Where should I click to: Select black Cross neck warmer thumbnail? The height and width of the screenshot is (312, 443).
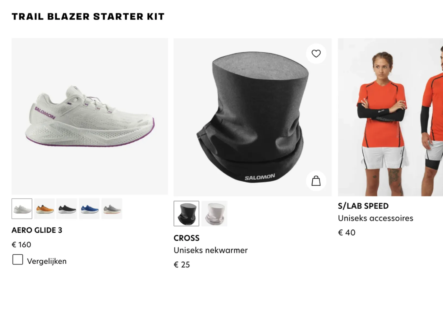186,214
